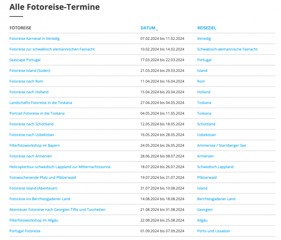Open Seascape Portugal tour link
Screen dimensions: 281x240
(x=25, y=60)
